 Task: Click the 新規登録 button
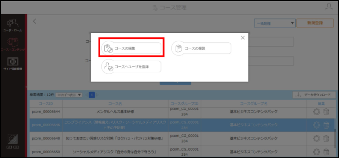coord(315,23)
